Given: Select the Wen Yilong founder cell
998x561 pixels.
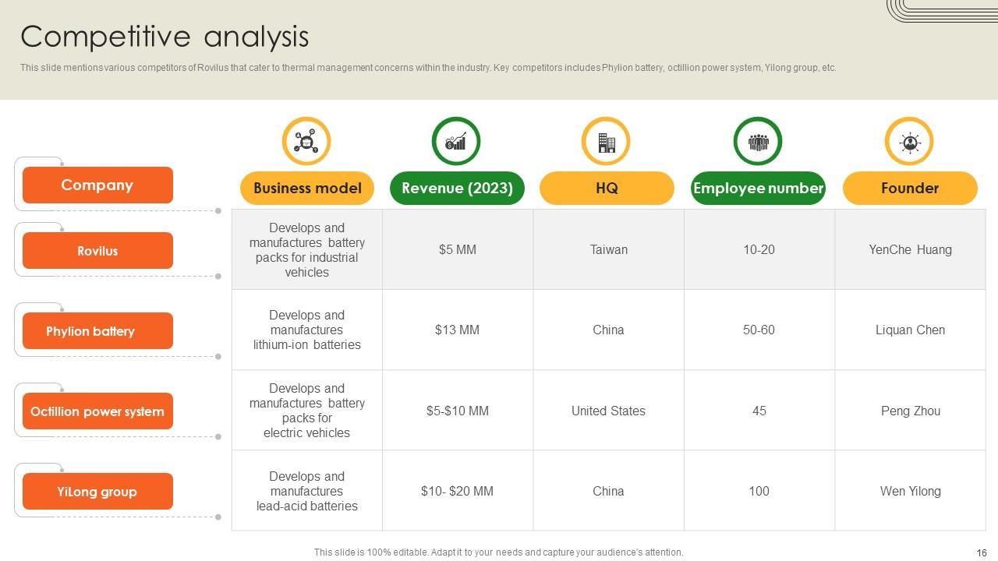Looking at the screenshot, I should pos(910,492).
